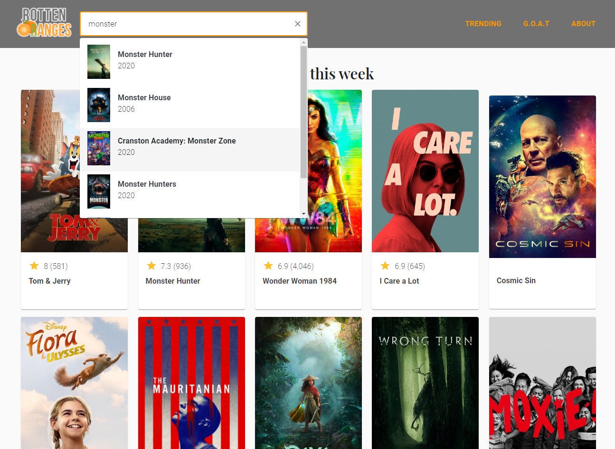This screenshot has height=449, width=615.
Task: Click the star icon on Tom & Jerry
Action: coord(34,266)
